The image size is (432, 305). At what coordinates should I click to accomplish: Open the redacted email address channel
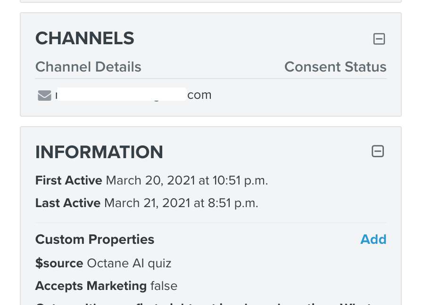pyautogui.click(x=133, y=95)
